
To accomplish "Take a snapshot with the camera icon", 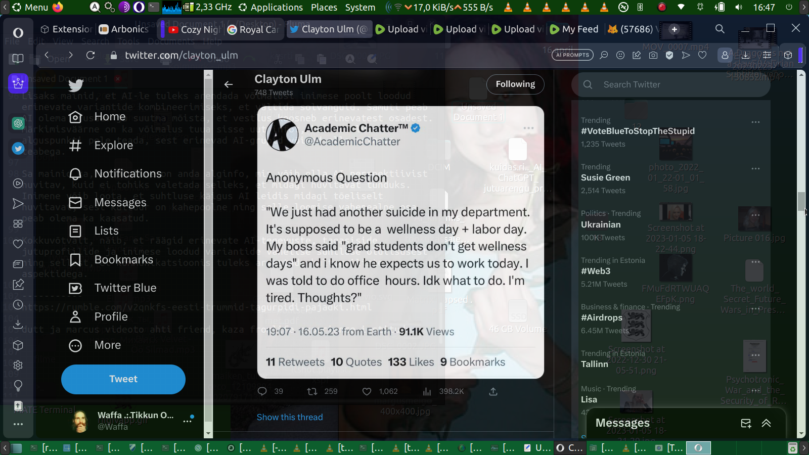I will point(653,55).
